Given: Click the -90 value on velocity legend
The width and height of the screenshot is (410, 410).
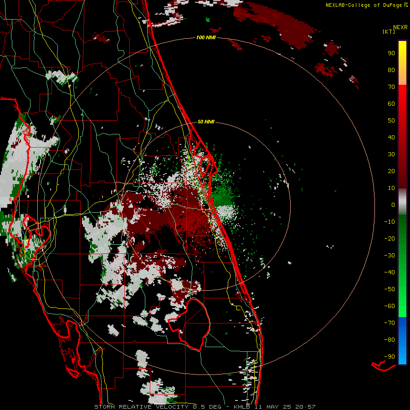Looking at the screenshot, I should pos(389,357).
